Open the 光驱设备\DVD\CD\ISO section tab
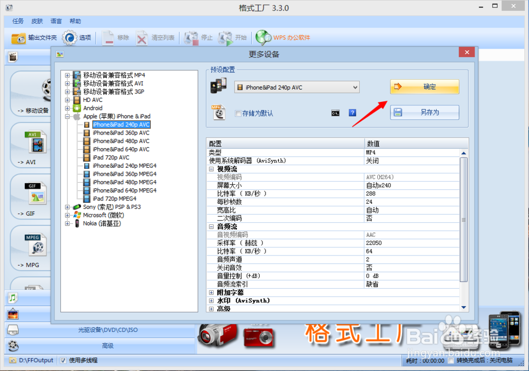 click(x=108, y=330)
